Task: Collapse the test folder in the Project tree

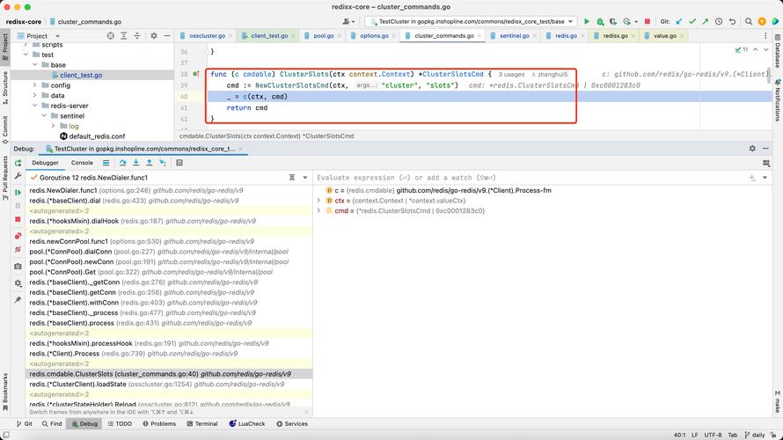Action: click(x=26, y=55)
